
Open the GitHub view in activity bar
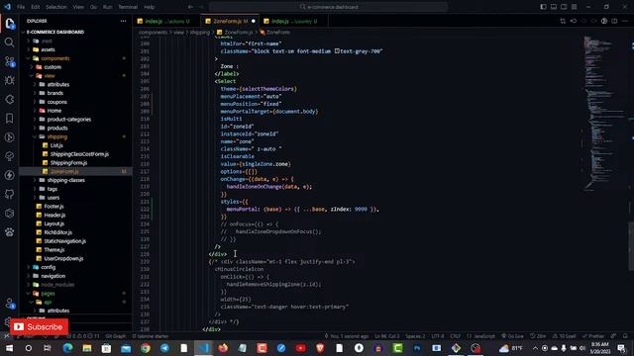click(x=9, y=194)
